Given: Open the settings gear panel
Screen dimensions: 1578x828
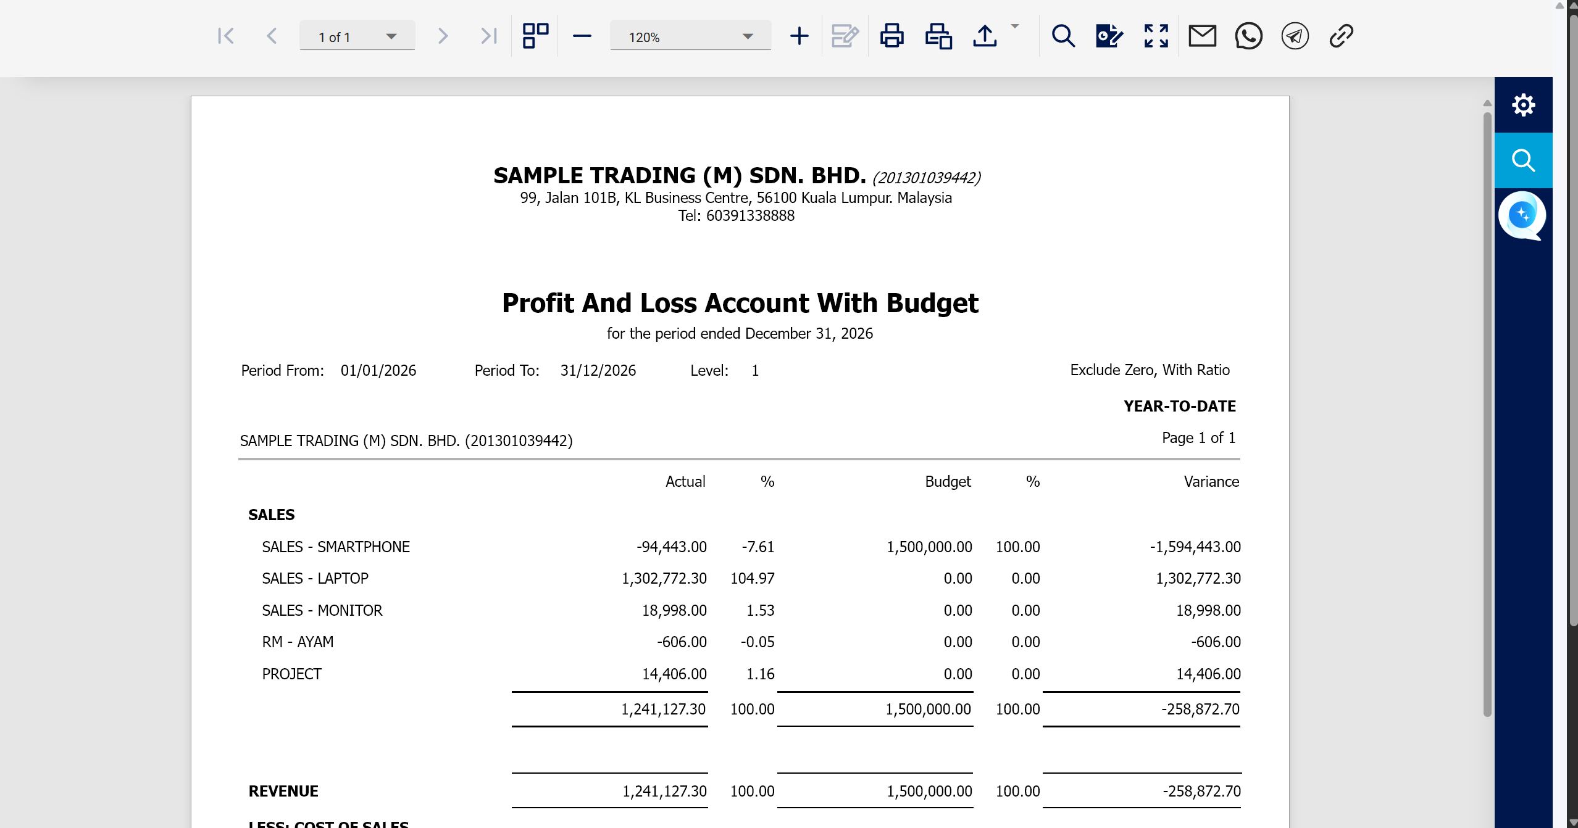Looking at the screenshot, I should [x=1523, y=105].
